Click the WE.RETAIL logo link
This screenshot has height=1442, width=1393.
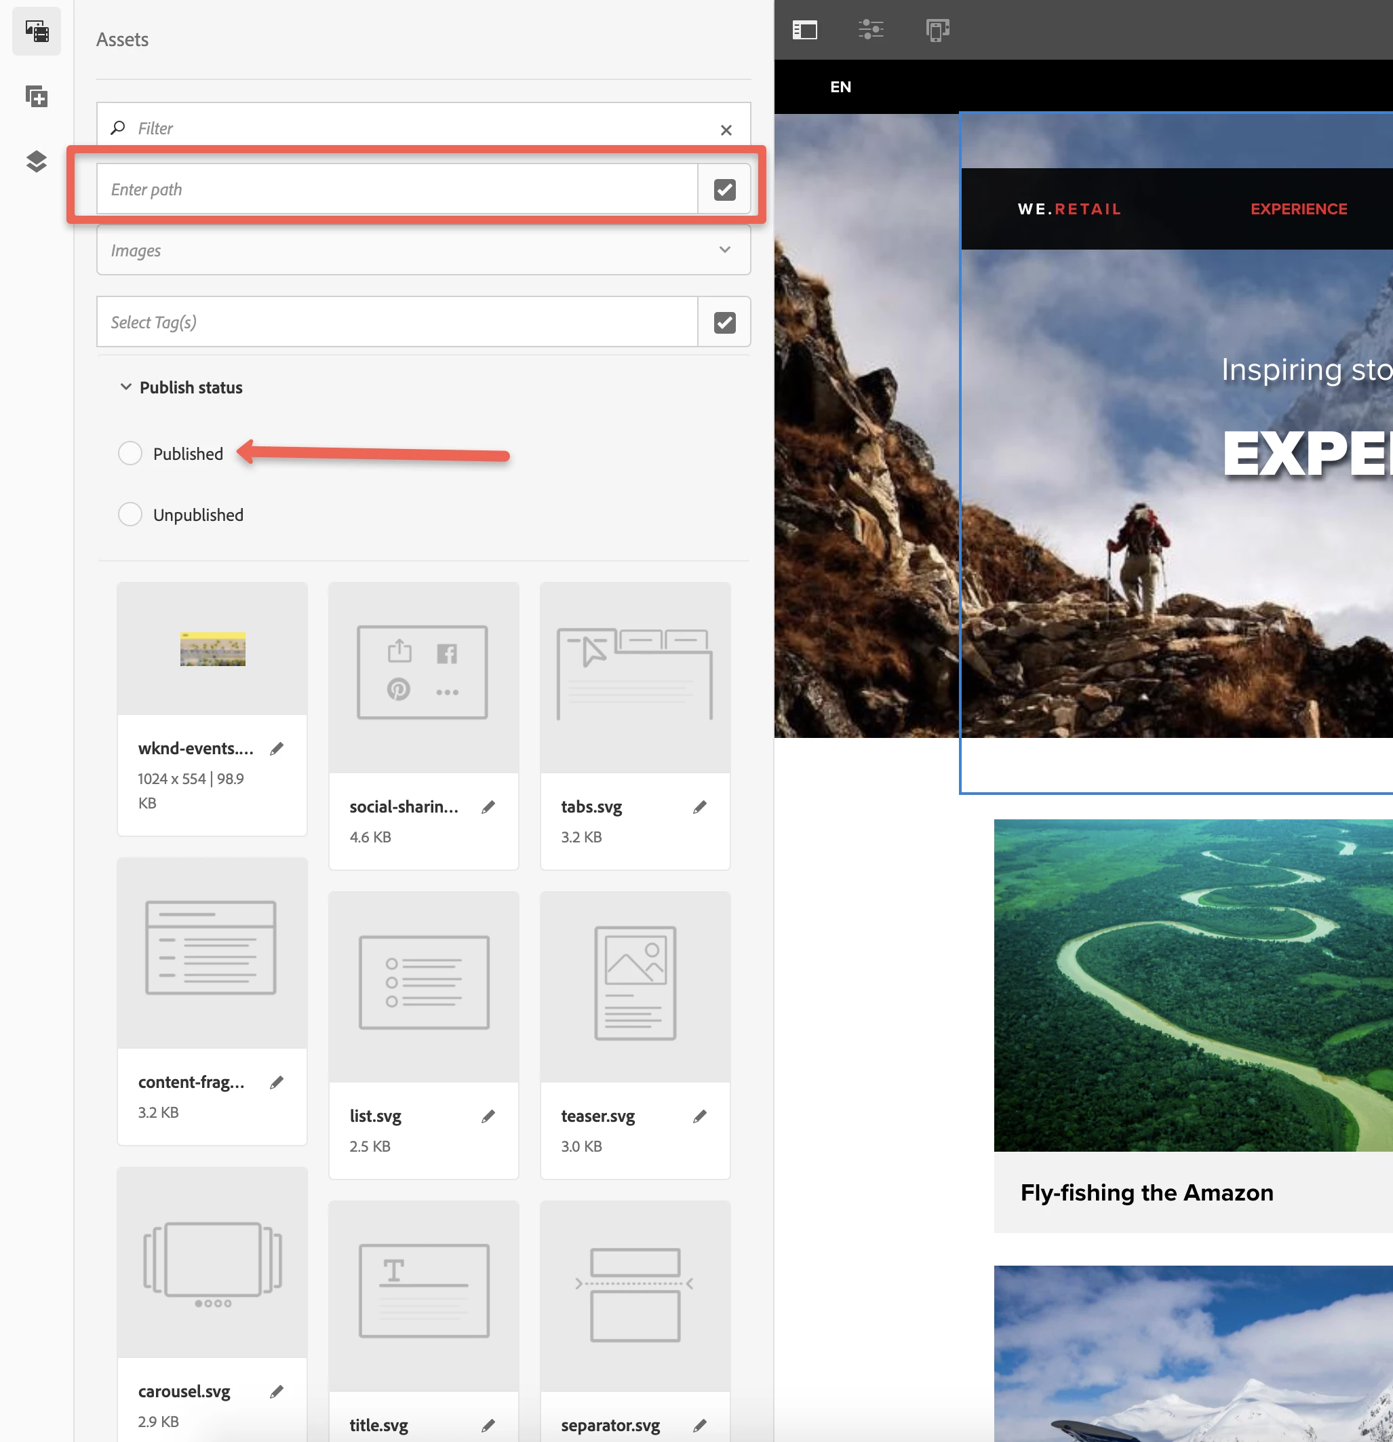[1069, 209]
